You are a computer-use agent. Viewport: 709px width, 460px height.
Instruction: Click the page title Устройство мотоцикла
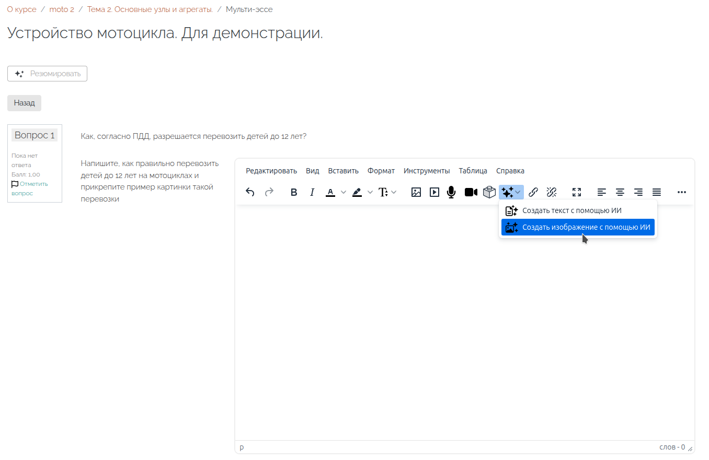point(165,33)
